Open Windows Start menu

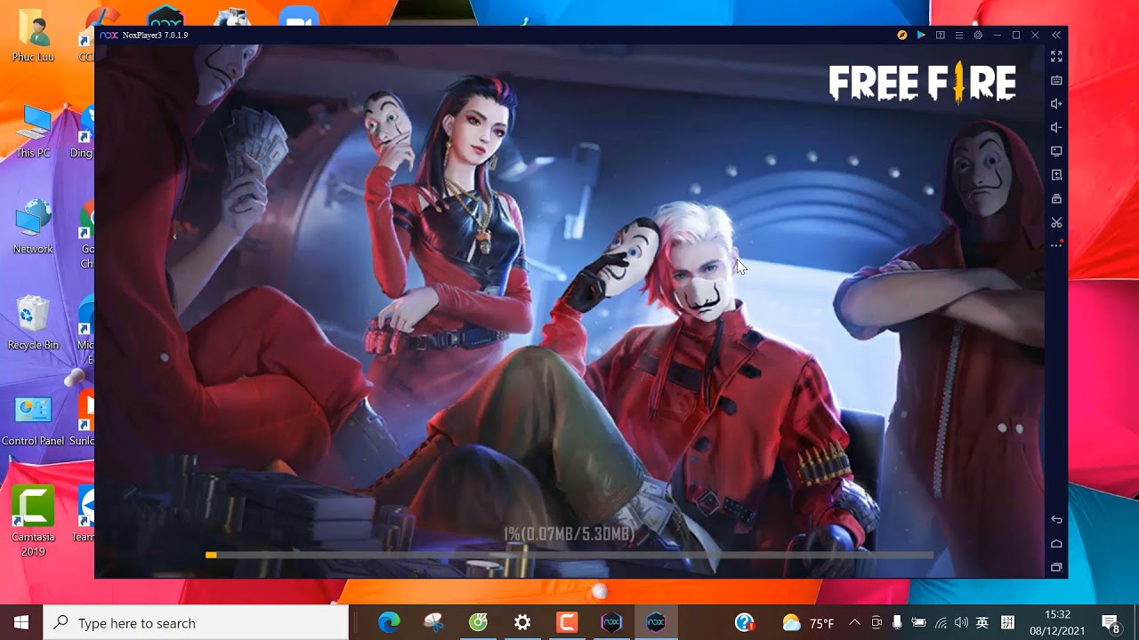coord(21,623)
